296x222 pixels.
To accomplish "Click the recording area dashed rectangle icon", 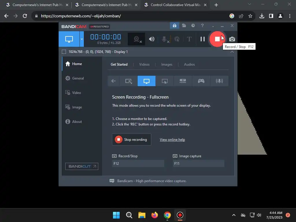I will pos(64,52).
